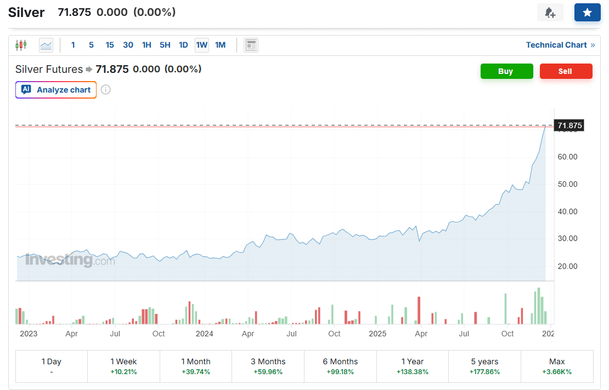This screenshot has width=609, height=390.
Task: Choose the 5H time interval
Action: pyautogui.click(x=165, y=45)
